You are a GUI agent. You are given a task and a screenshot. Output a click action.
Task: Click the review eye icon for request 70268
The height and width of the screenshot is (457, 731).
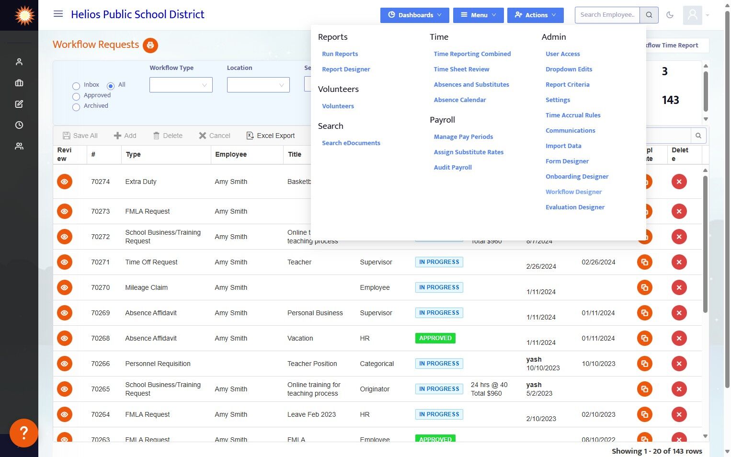click(x=65, y=338)
